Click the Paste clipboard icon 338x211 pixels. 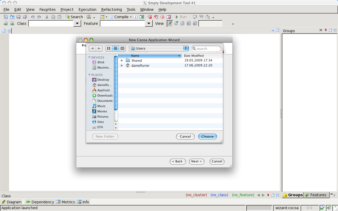tap(60, 17)
